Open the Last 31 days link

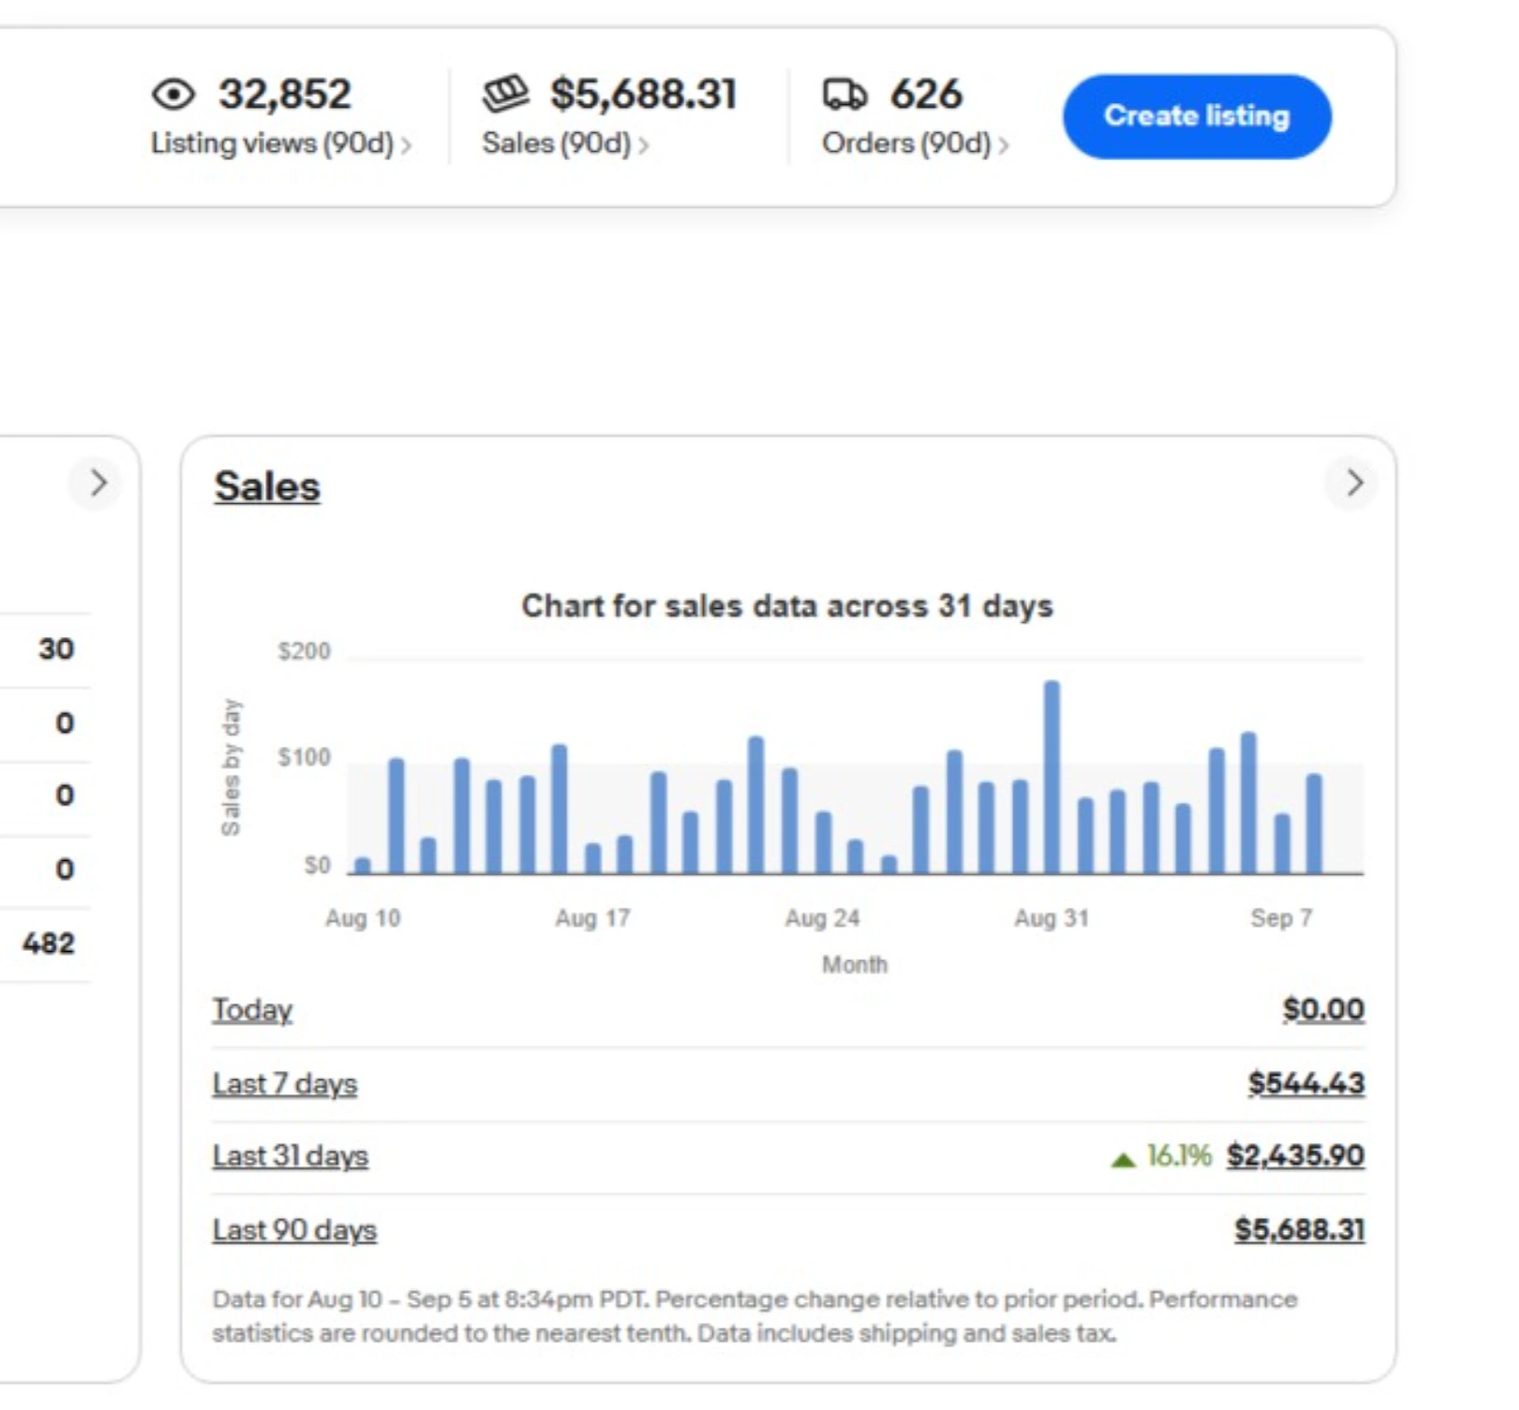coord(290,1156)
